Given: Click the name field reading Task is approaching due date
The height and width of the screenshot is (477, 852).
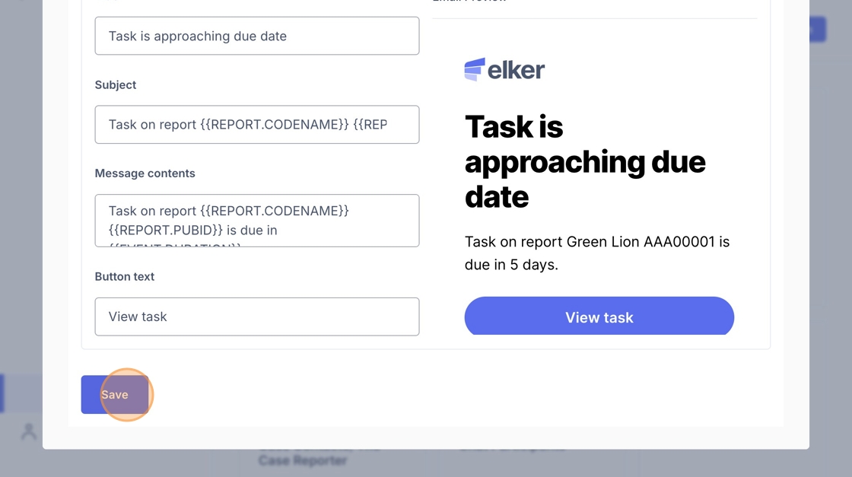Looking at the screenshot, I should pos(257,36).
